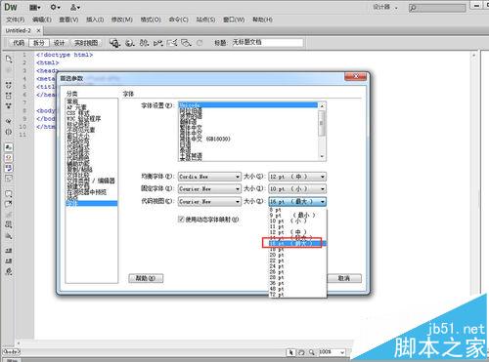Screen dimensions: 489x362
Task: Click the font settings list scrollbar down arrow
Action: (x=322, y=157)
